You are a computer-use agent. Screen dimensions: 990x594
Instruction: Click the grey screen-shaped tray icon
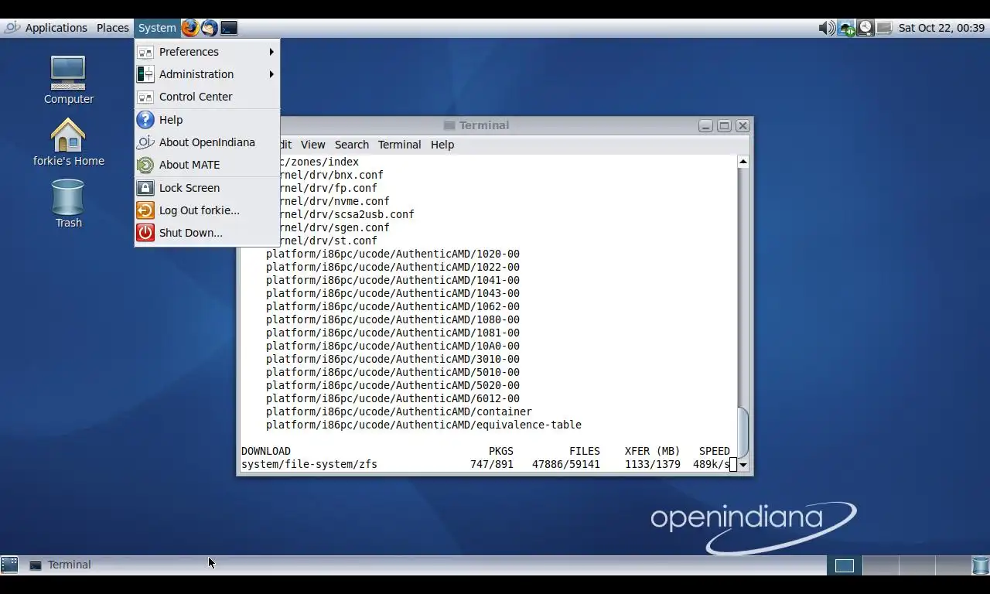coord(884,28)
